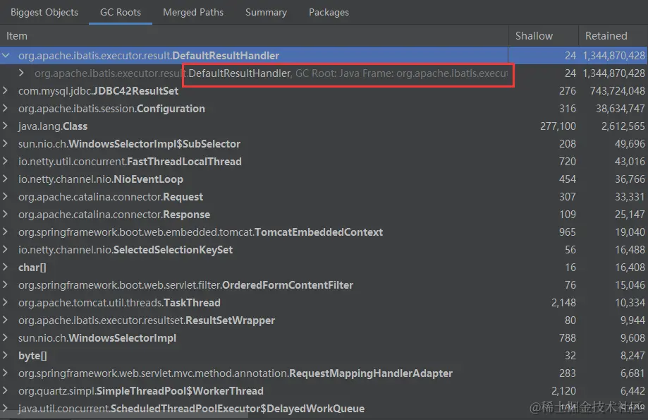Expand the TaskThread node
Screen dimensions: 648x420
(6, 302)
